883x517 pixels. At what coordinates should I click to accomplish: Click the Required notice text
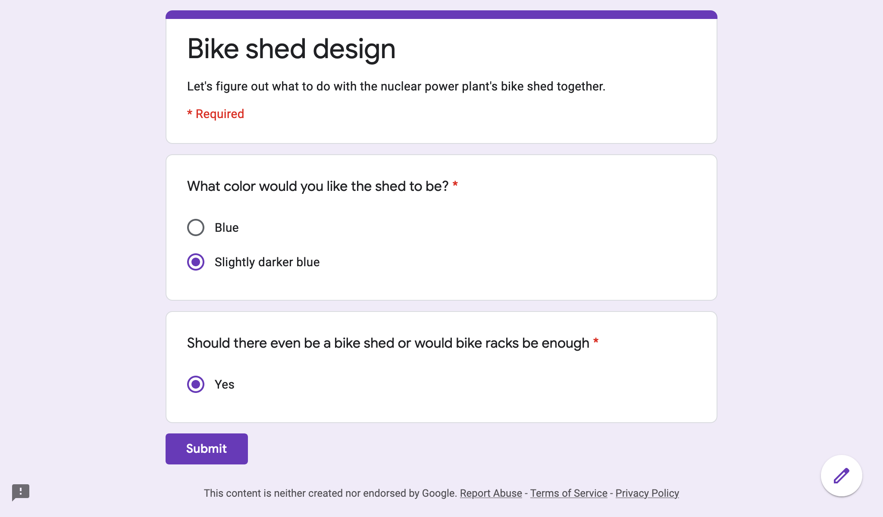click(x=215, y=114)
